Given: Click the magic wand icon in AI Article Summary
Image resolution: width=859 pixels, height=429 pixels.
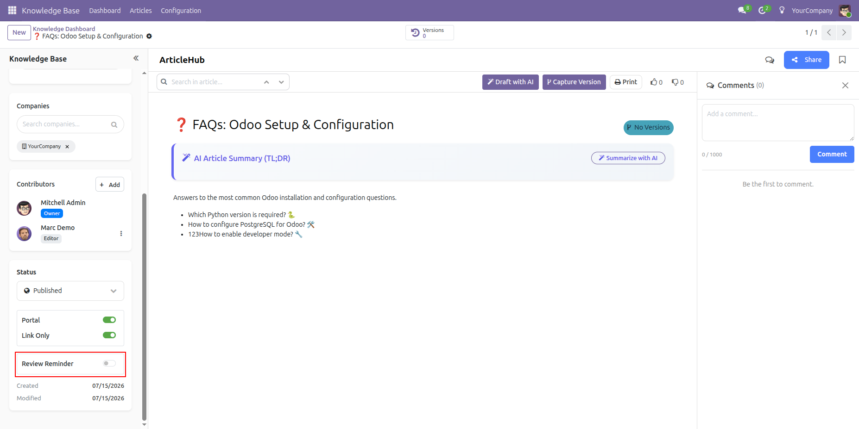Looking at the screenshot, I should click(186, 158).
